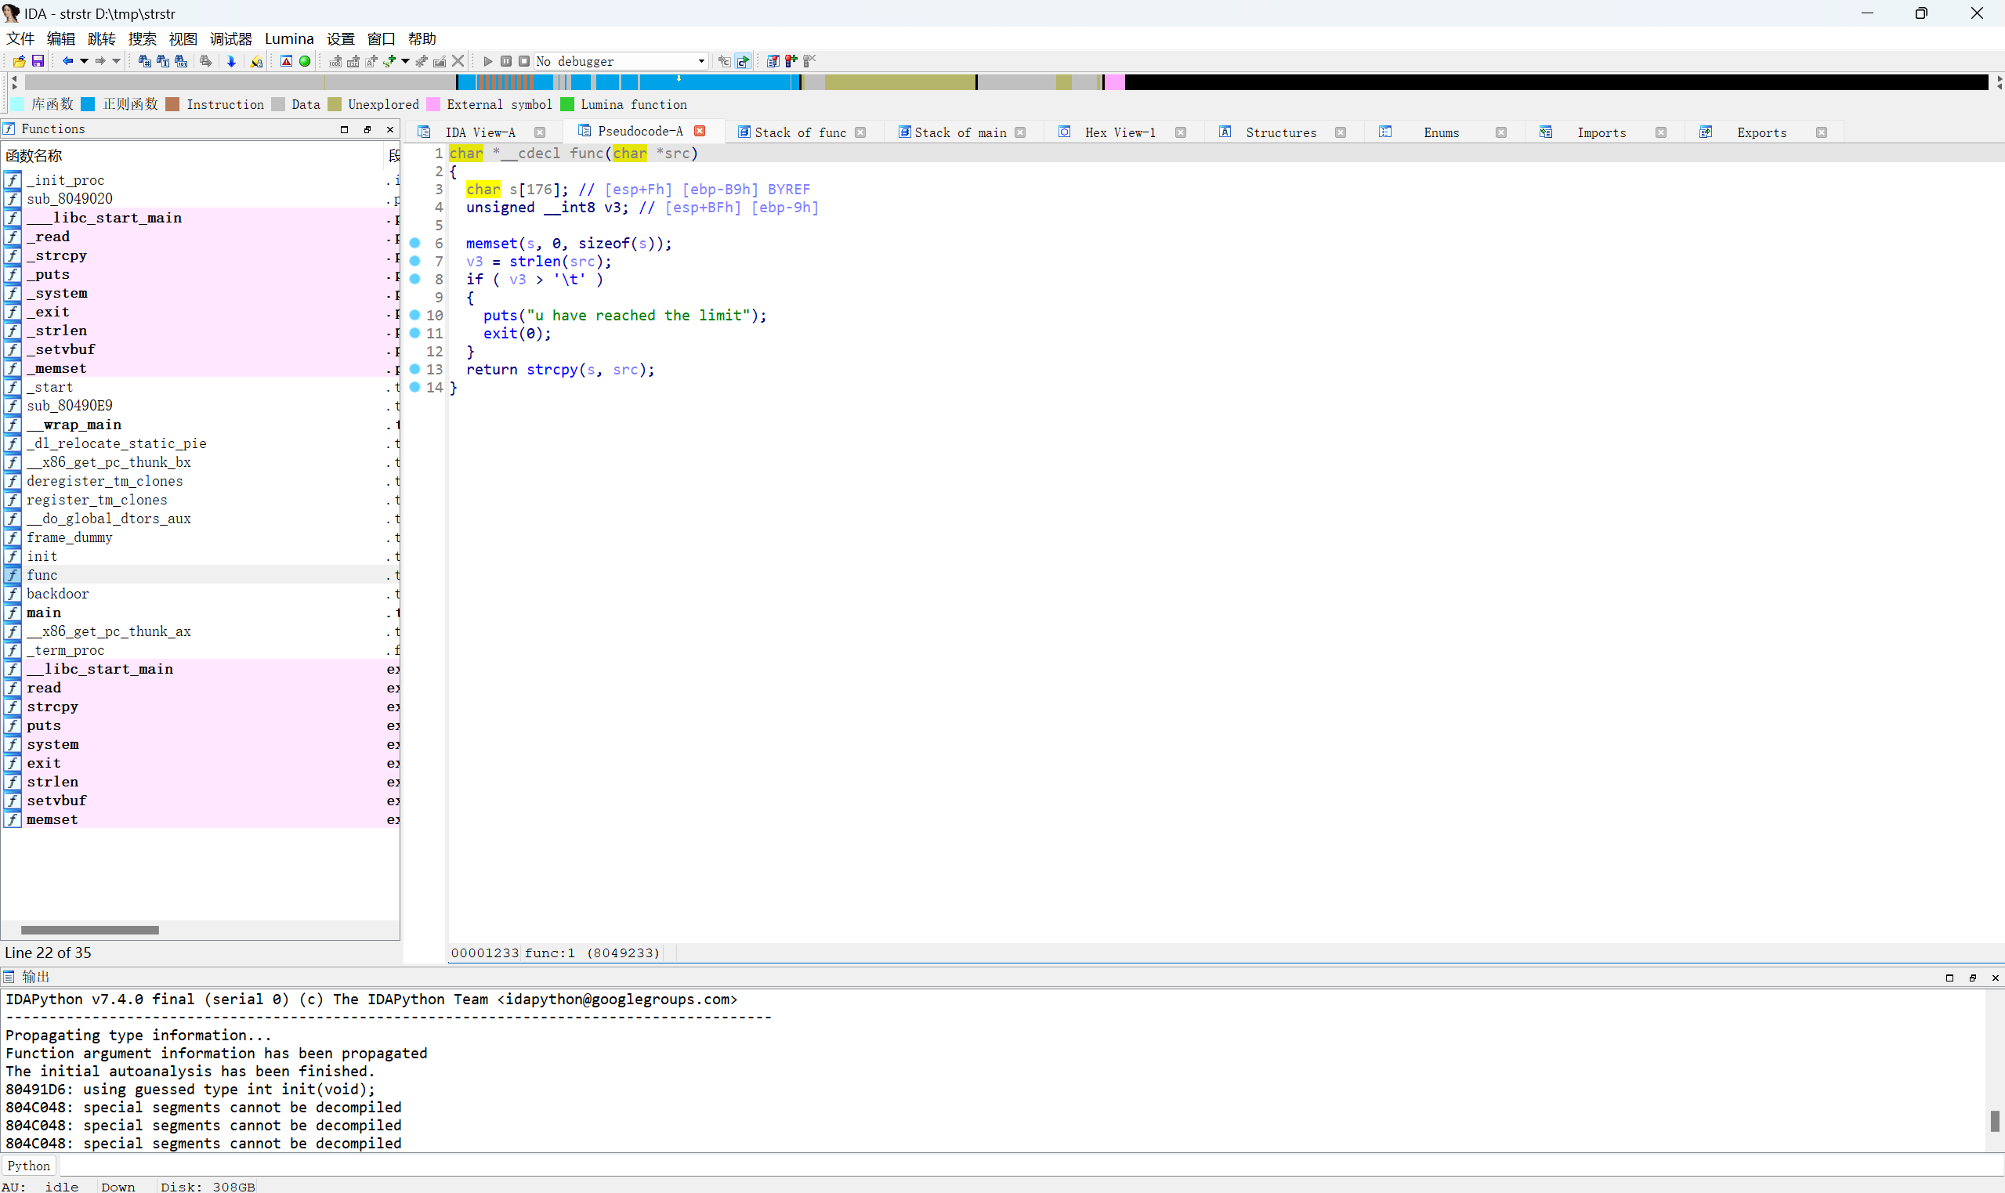The width and height of the screenshot is (2005, 1193).
Task: Close the Functions panel
Action: pyautogui.click(x=390, y=129)
